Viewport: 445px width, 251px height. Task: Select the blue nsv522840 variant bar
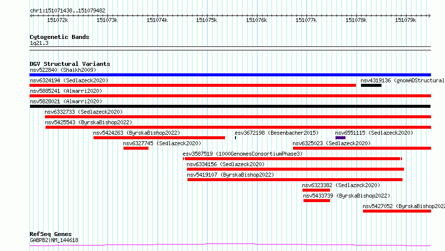(230, 75)
